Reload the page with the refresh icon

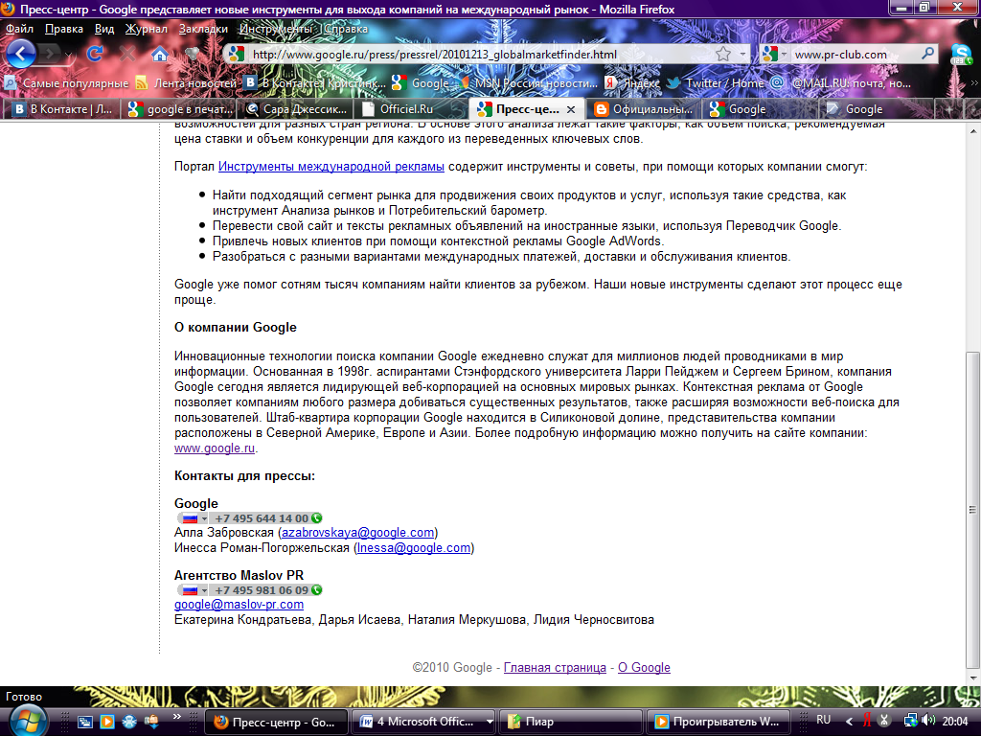(x=95, y=54)
